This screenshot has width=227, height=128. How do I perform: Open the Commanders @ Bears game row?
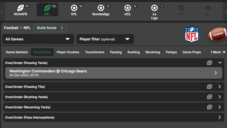pos(114,73)
